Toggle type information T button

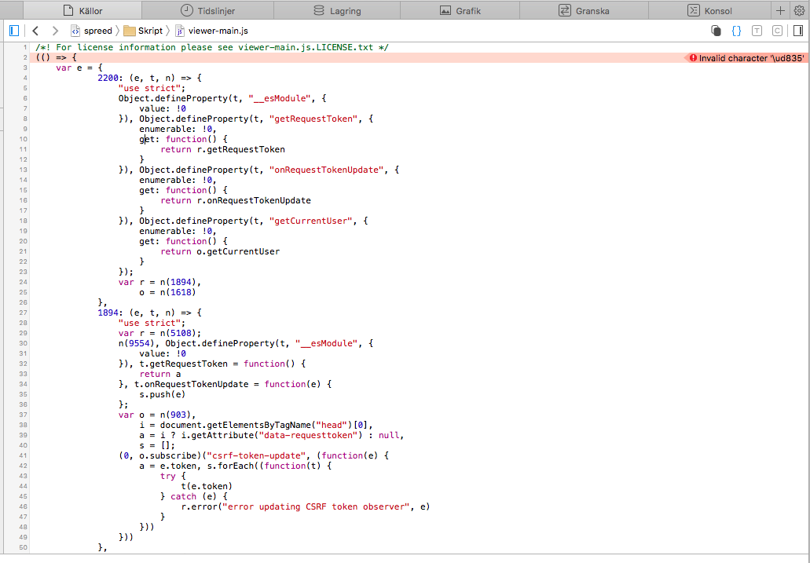757,31
